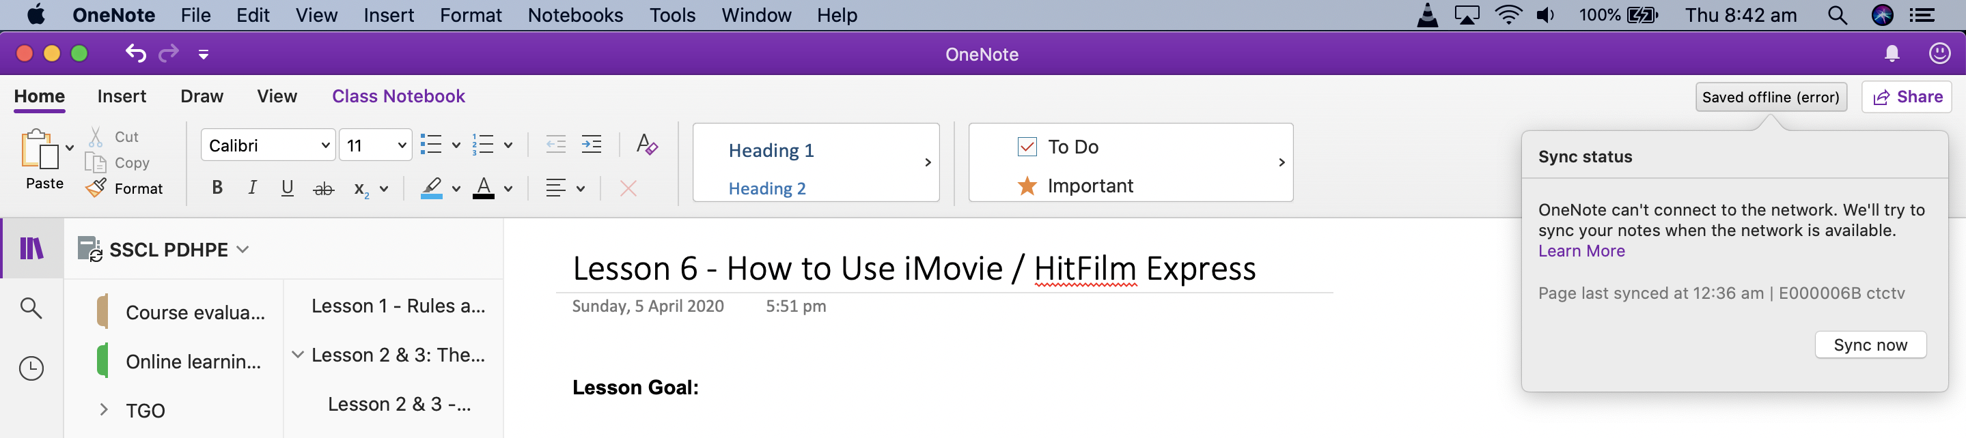Open numbered list style arrow
1966x438 pixels.
(508, 145)
